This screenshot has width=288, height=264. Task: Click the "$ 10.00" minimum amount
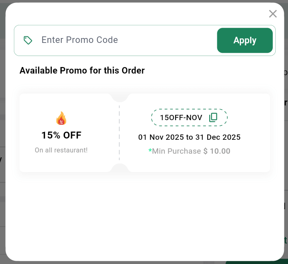(217, 151)
